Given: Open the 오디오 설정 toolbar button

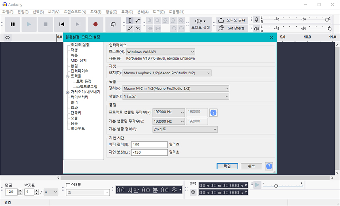Looking at the screenshot, I should point(201,24).
